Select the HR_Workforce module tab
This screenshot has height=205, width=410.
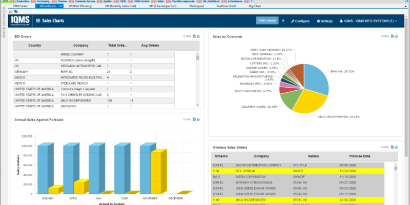tap(210, 2)
